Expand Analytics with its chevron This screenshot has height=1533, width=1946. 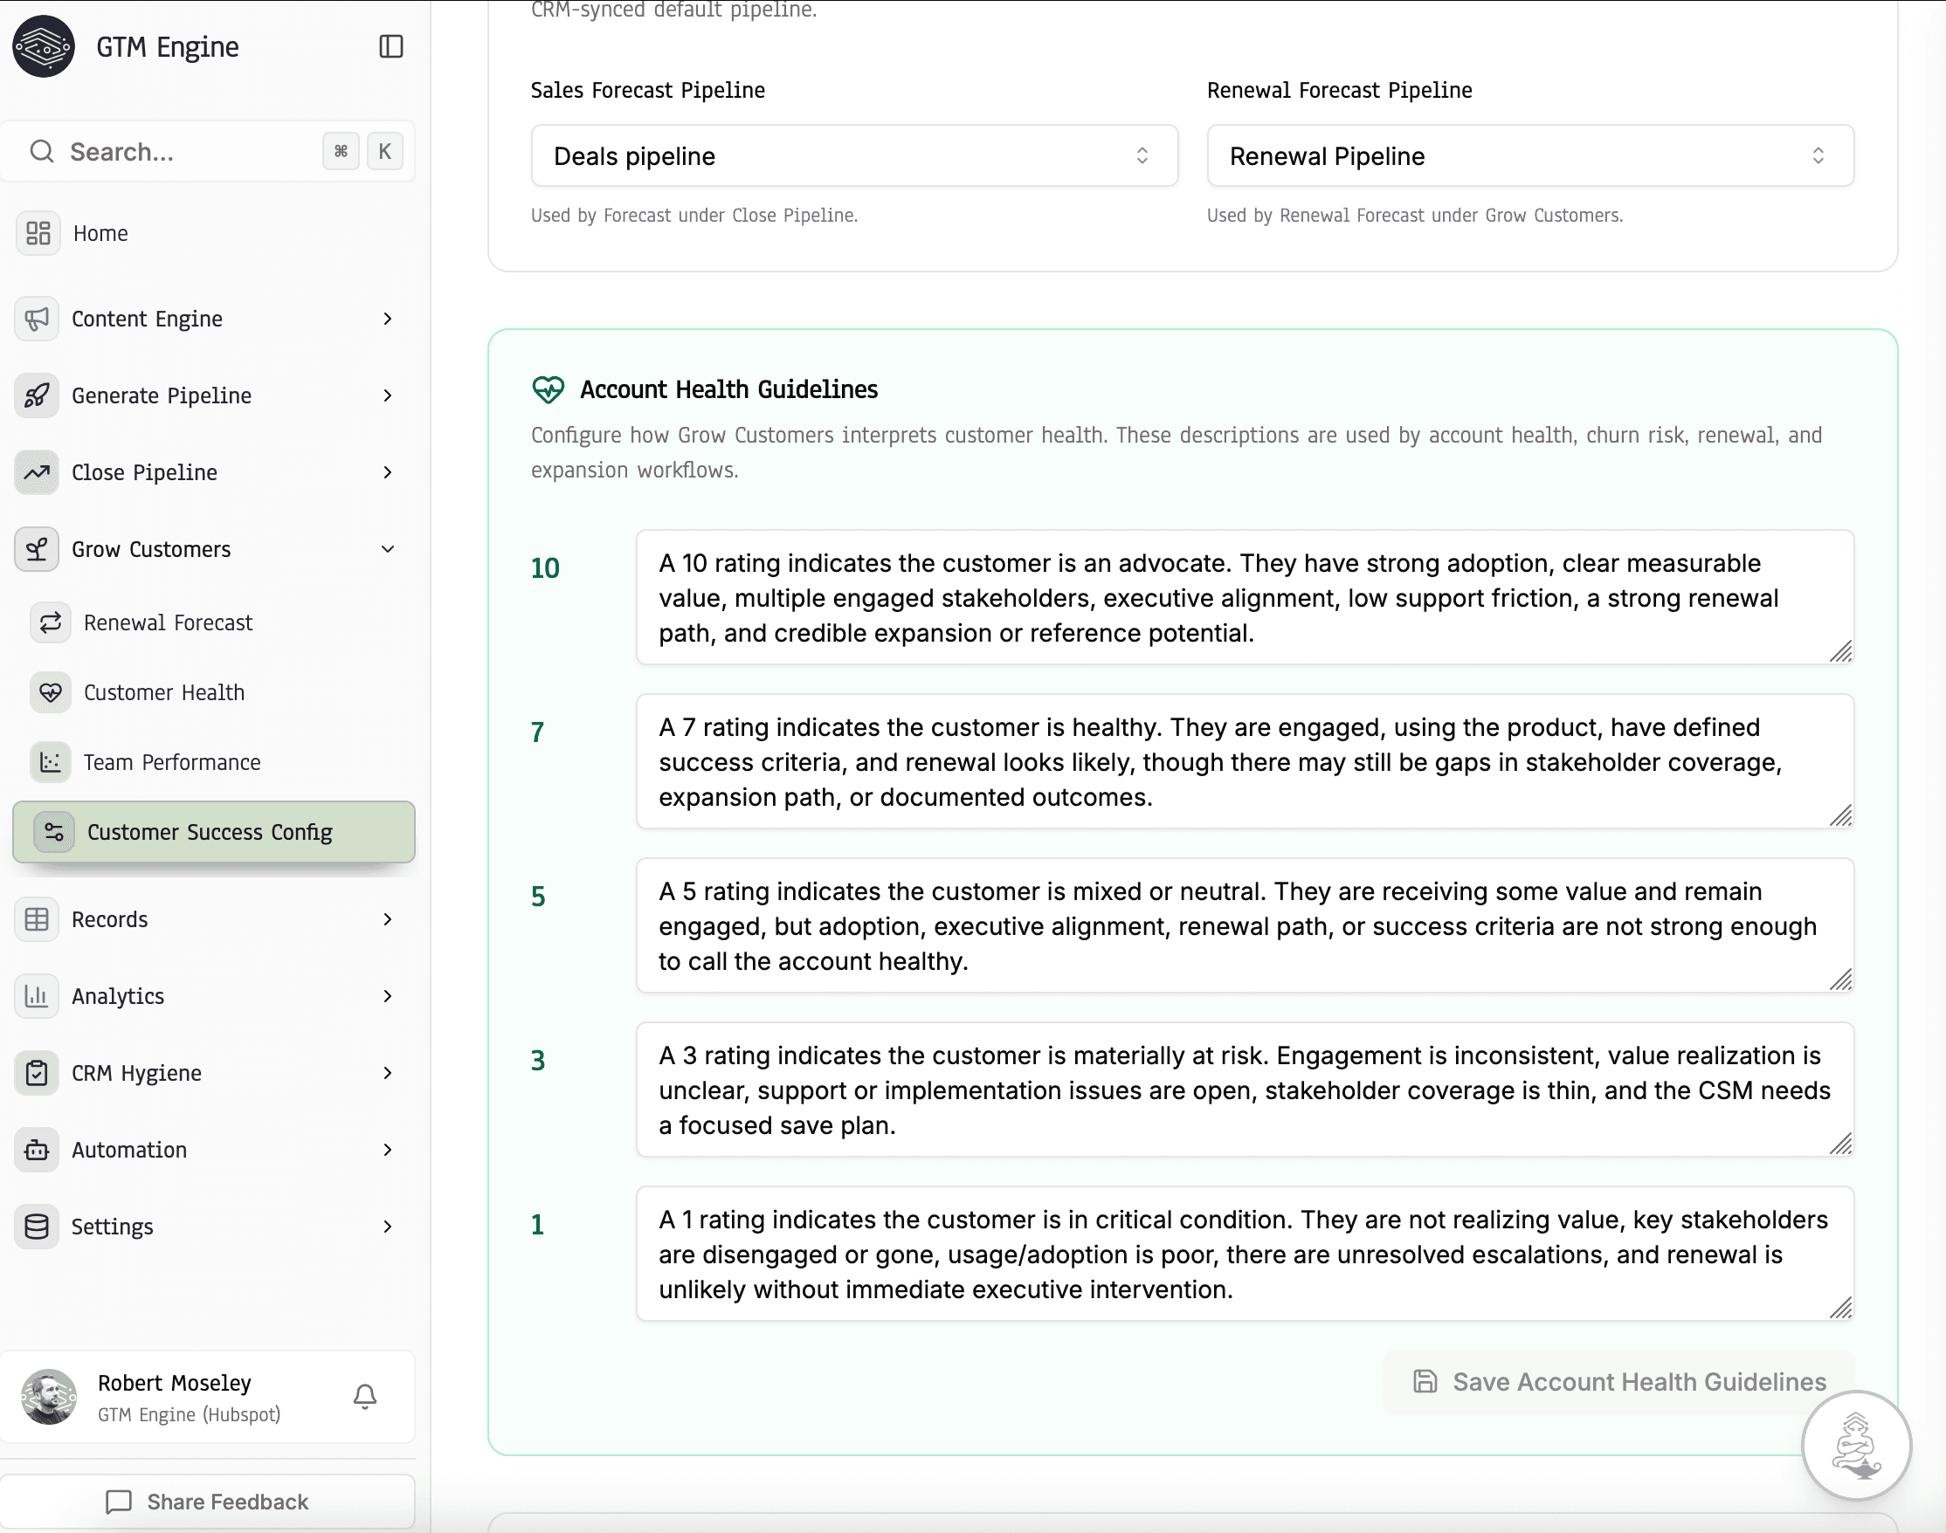tap(388, 996)
